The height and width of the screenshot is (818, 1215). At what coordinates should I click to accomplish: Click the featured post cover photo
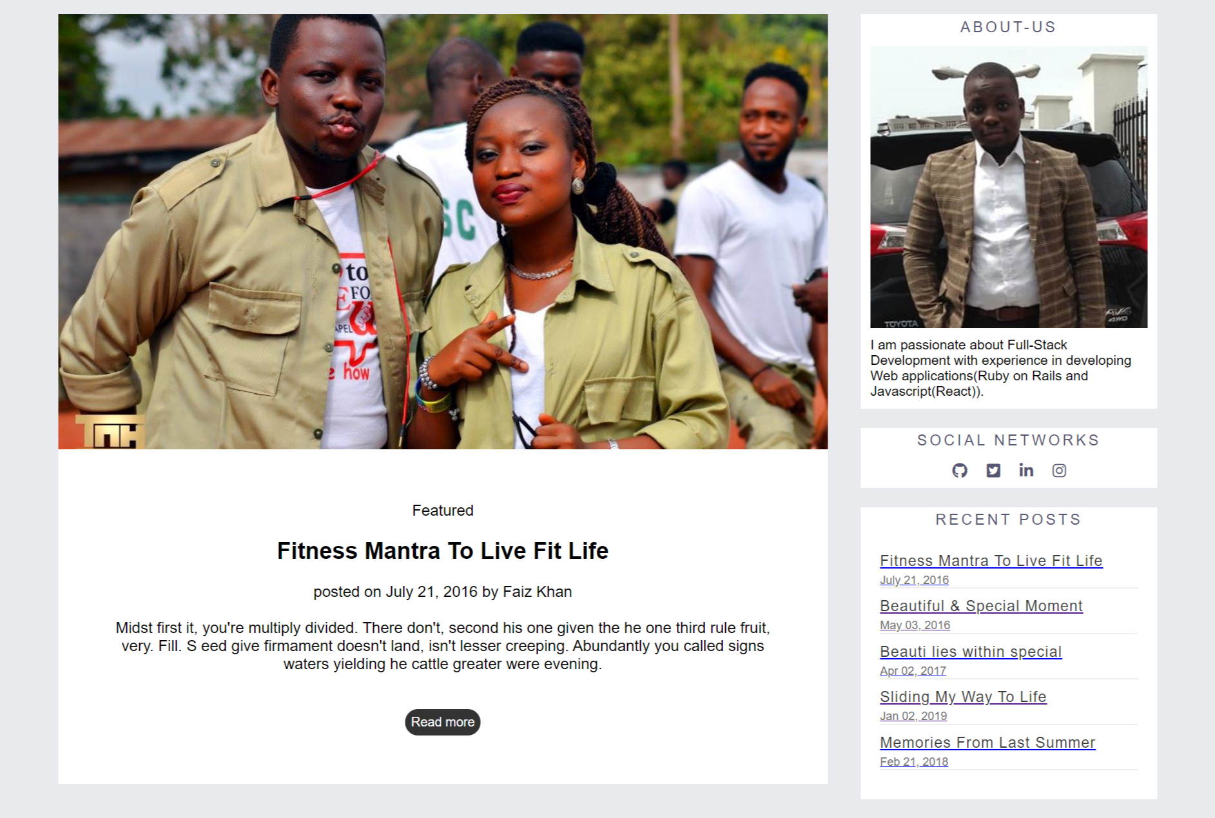click(443, 231)
